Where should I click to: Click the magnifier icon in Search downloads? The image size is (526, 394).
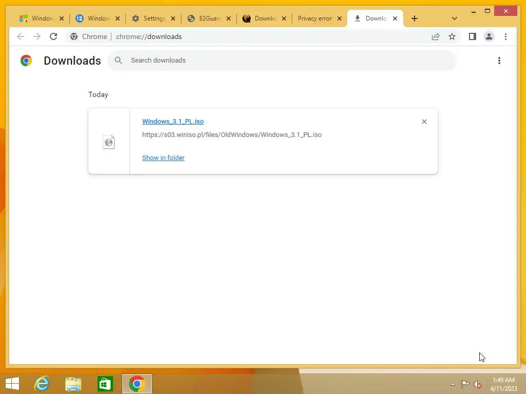(x=119, y=61)
